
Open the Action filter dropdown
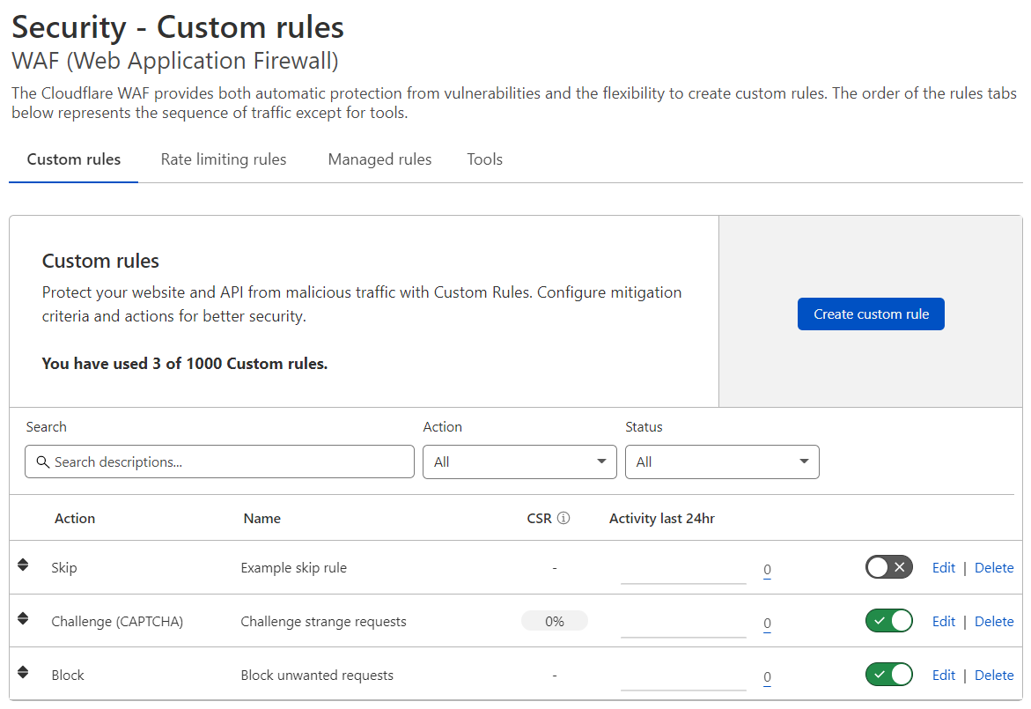coord(519,462)
